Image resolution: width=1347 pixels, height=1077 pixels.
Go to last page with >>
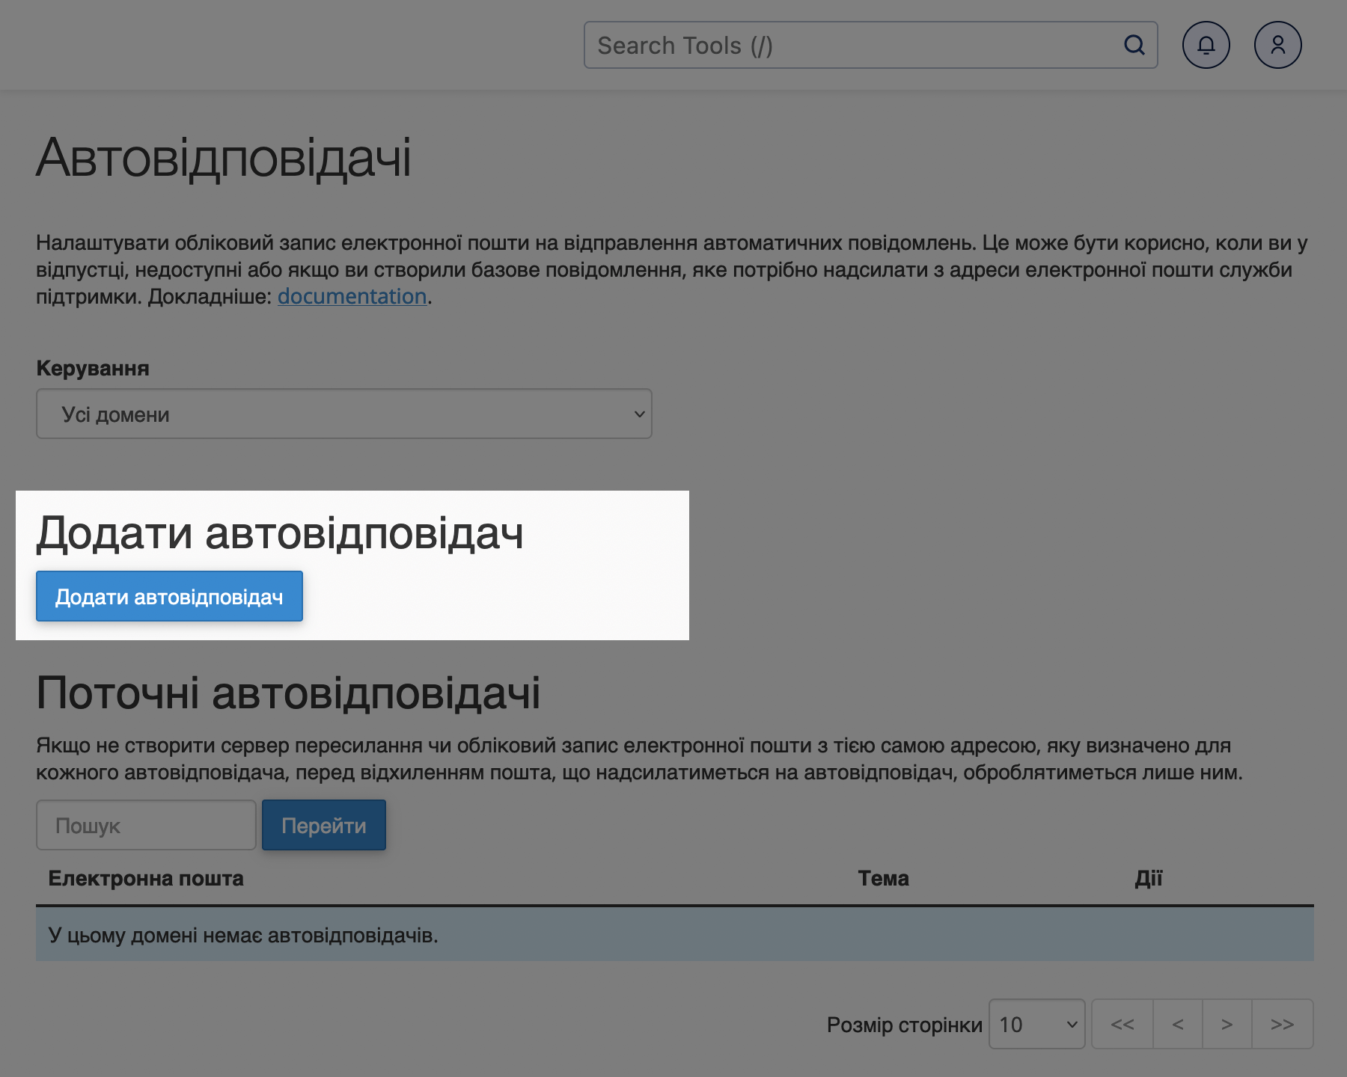point(1283,1024)
